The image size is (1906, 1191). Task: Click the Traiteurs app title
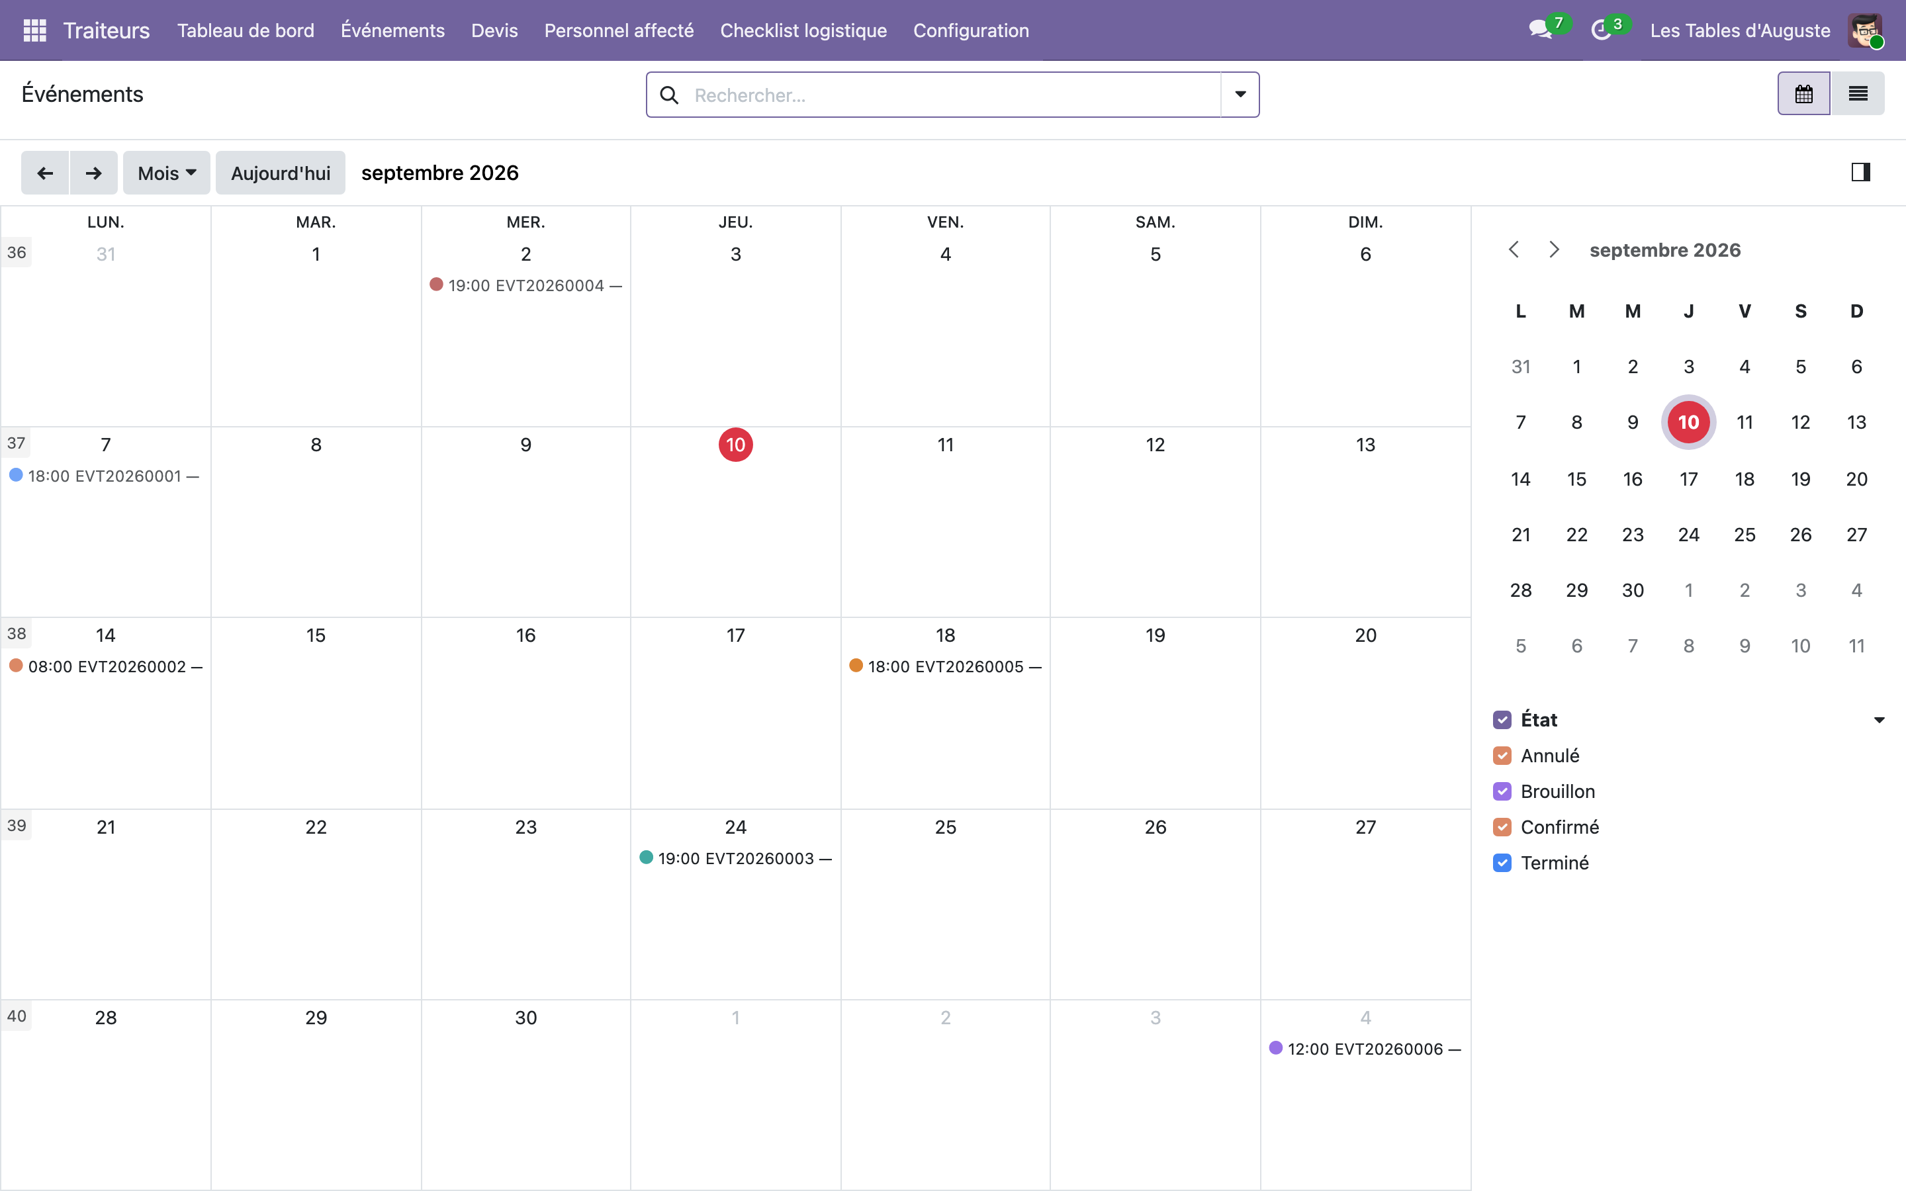click(x=107, y=30)
